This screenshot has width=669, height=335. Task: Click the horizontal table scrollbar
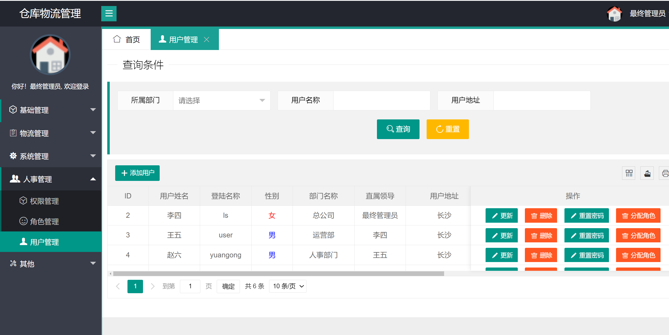pyautogui.click(x=278, y=274)
